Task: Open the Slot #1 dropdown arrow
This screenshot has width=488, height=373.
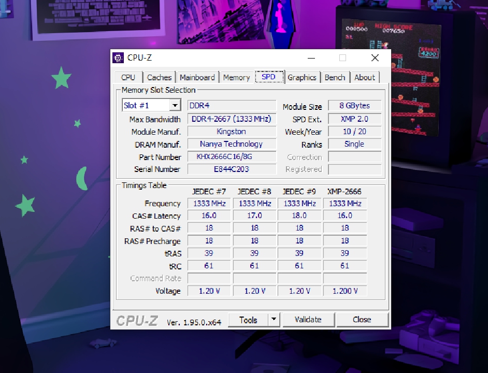Action: (175, 105)
